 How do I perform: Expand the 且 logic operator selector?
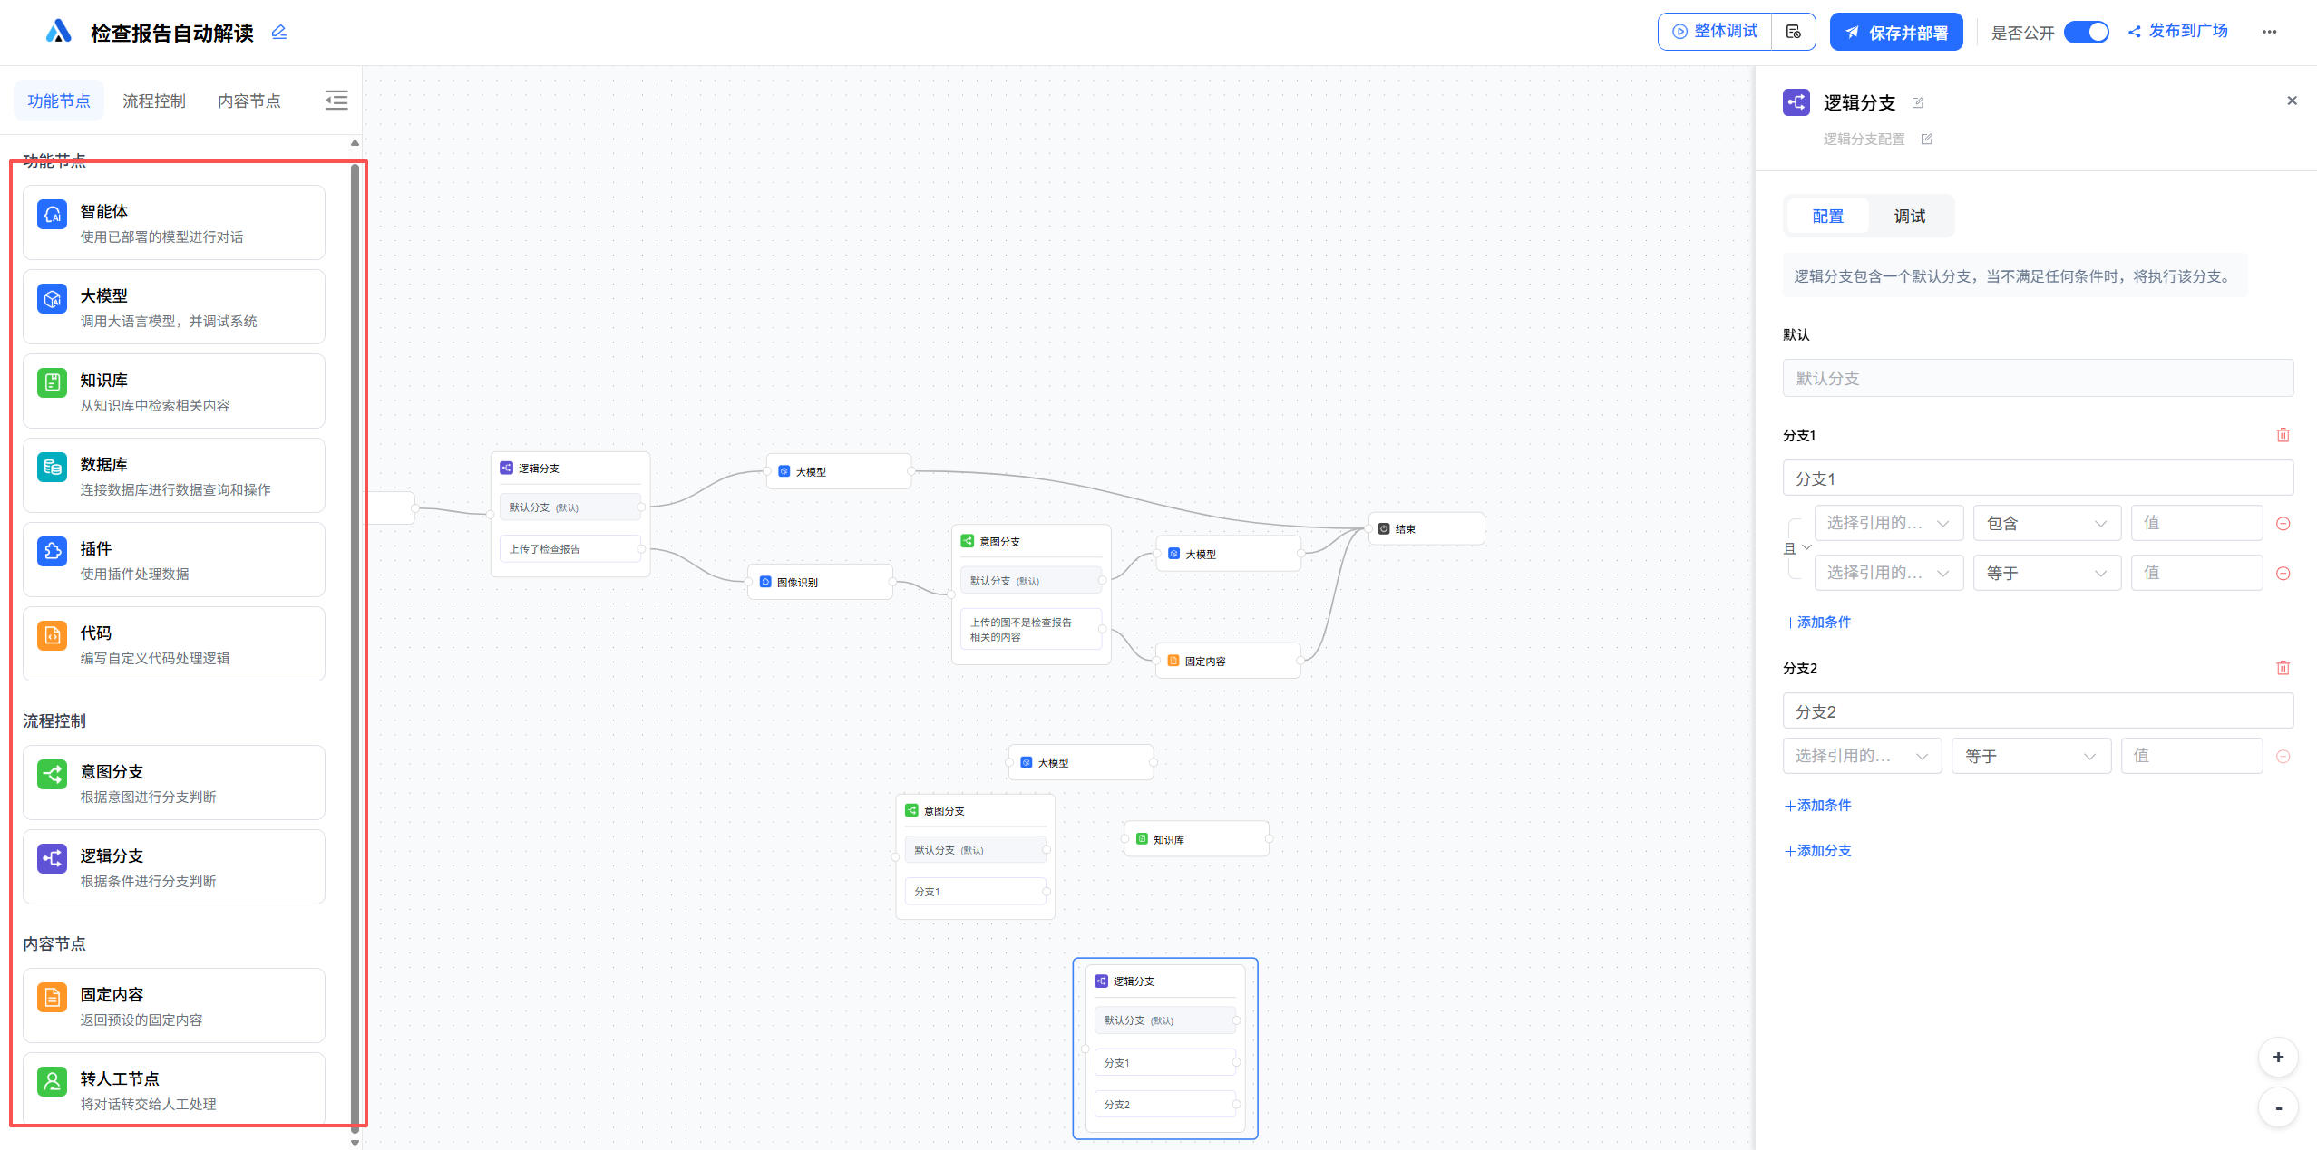click(x=1796, y=548)
